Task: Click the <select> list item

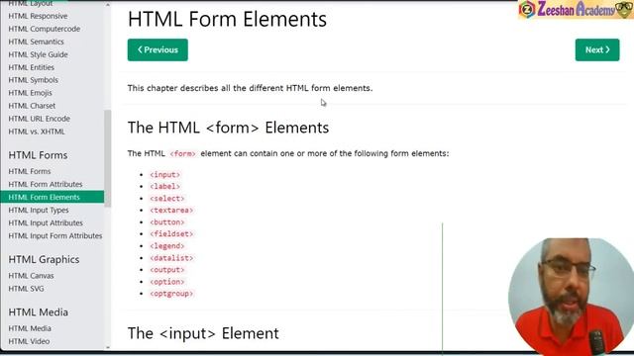Action: coord(167,199)
